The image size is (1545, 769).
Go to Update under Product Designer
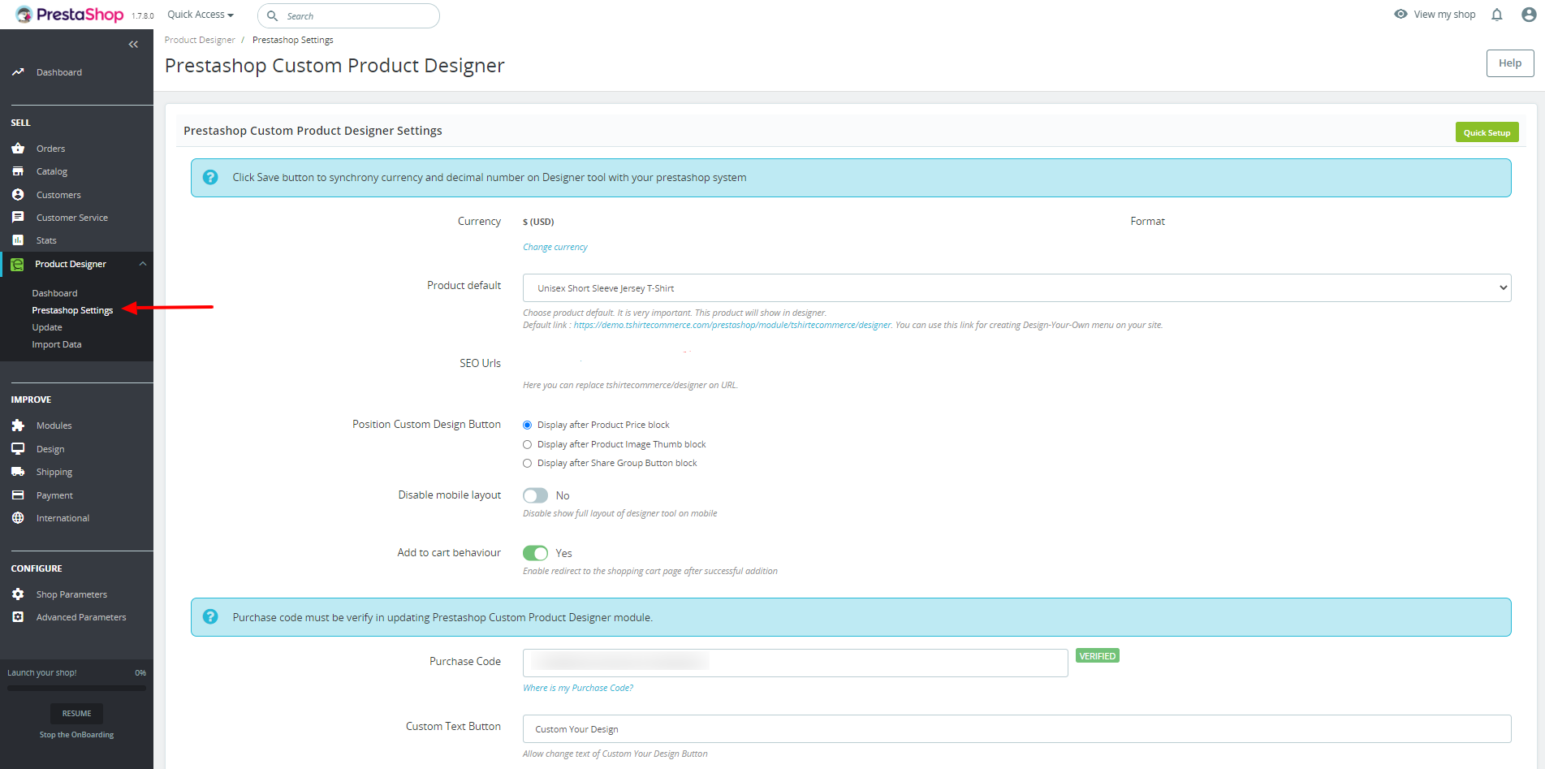click(x=47, y=327)
